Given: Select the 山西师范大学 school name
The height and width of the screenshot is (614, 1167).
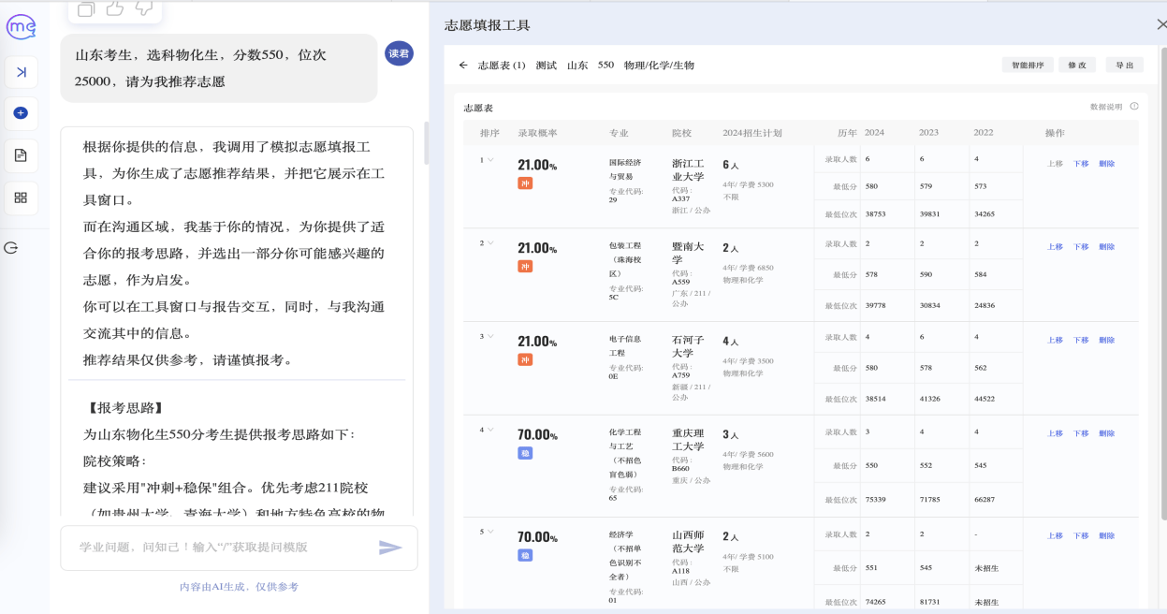Looking at the screenshot, I should (x=688, y=542).
